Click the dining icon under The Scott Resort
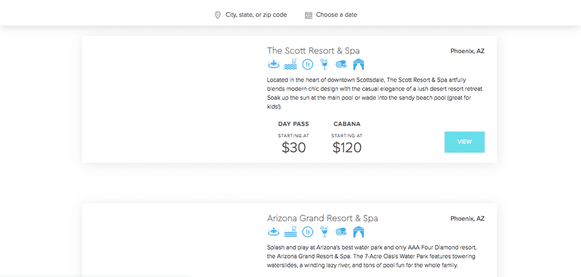581x277 pixels. [307, 65]
